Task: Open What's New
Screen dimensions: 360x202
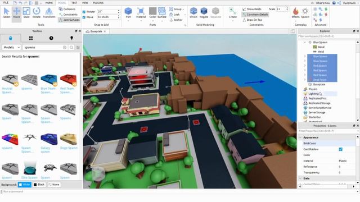Action: click(x=323, y=3)
